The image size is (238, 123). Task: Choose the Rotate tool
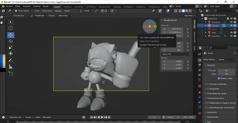[x=11, y=41]
